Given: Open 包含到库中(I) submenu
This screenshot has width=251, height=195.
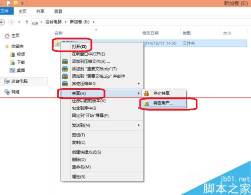Looking at the screenshot, I should [102, 108].
